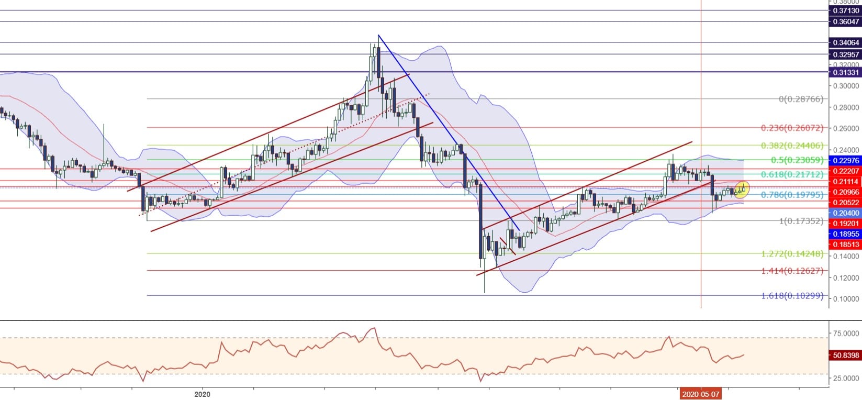
Task: Click the light blue 0.20400 current price tag
Action: pyautogui.click(x=845, y=213)
